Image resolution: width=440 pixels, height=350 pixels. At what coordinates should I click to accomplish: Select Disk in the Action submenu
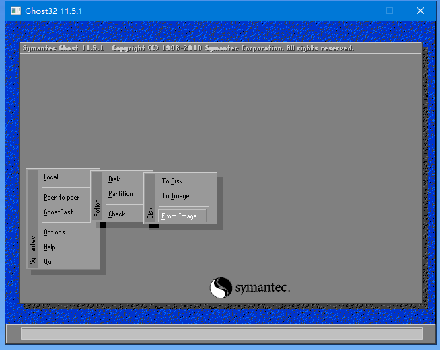click(x=114, y=179)
